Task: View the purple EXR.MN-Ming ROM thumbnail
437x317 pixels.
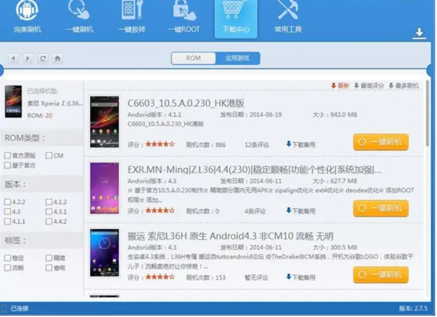Action: click(x=105, y=188)
